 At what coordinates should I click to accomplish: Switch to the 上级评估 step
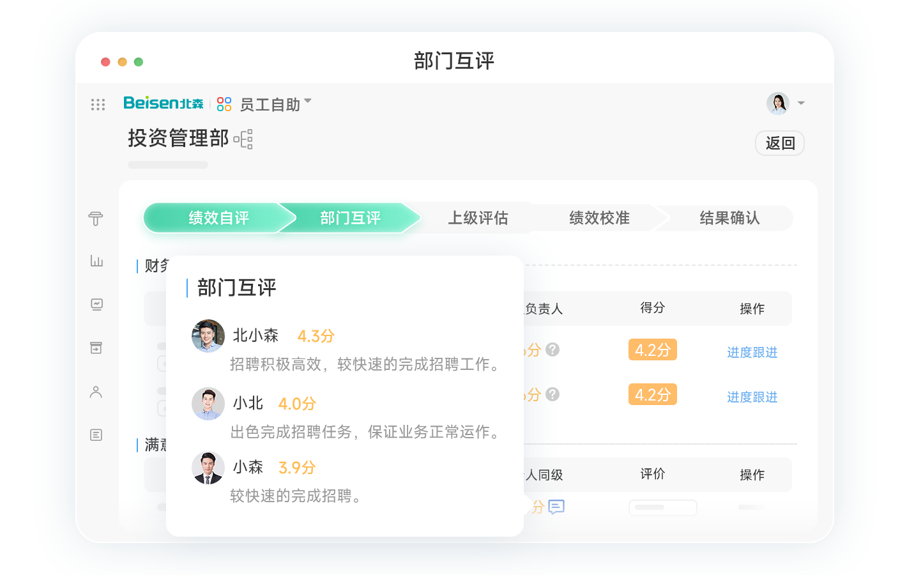[x=478, y=218]
